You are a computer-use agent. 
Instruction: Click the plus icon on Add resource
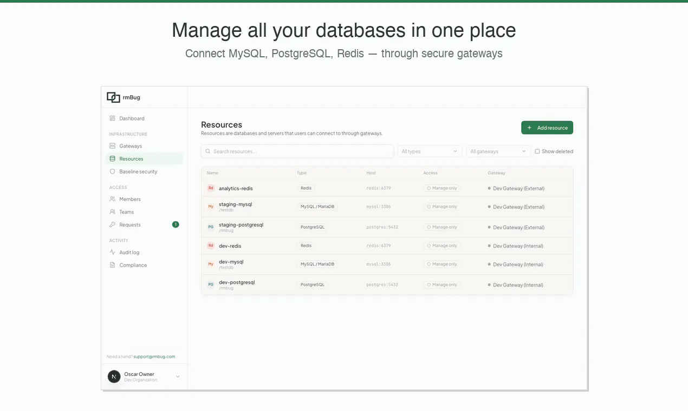(x=529, y=128)
